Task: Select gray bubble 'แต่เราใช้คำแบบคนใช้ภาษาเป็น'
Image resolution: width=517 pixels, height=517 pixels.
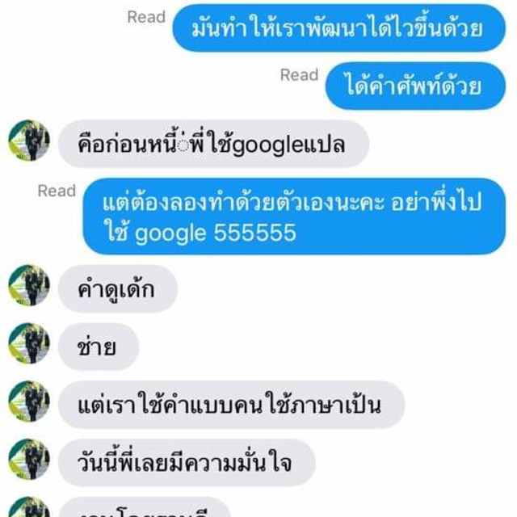Action: coord(232,406)
